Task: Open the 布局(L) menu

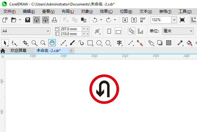Action: pos(68,12)
